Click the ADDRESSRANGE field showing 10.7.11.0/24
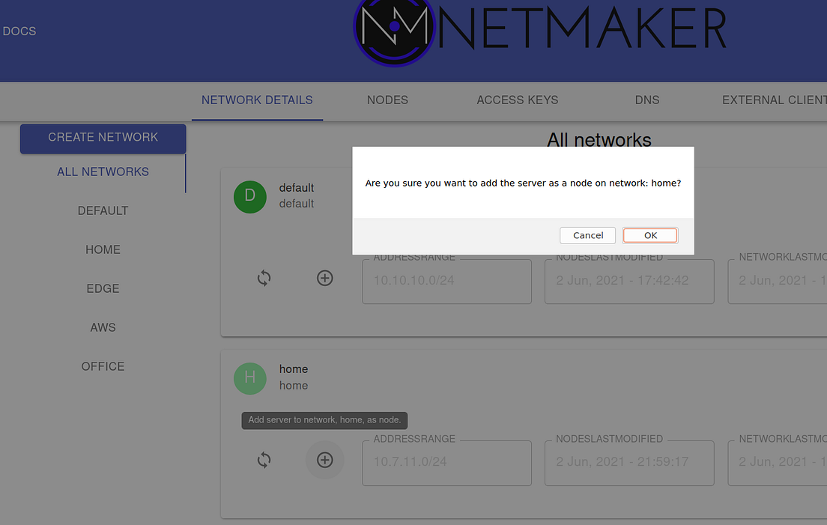 pos(446,463)
